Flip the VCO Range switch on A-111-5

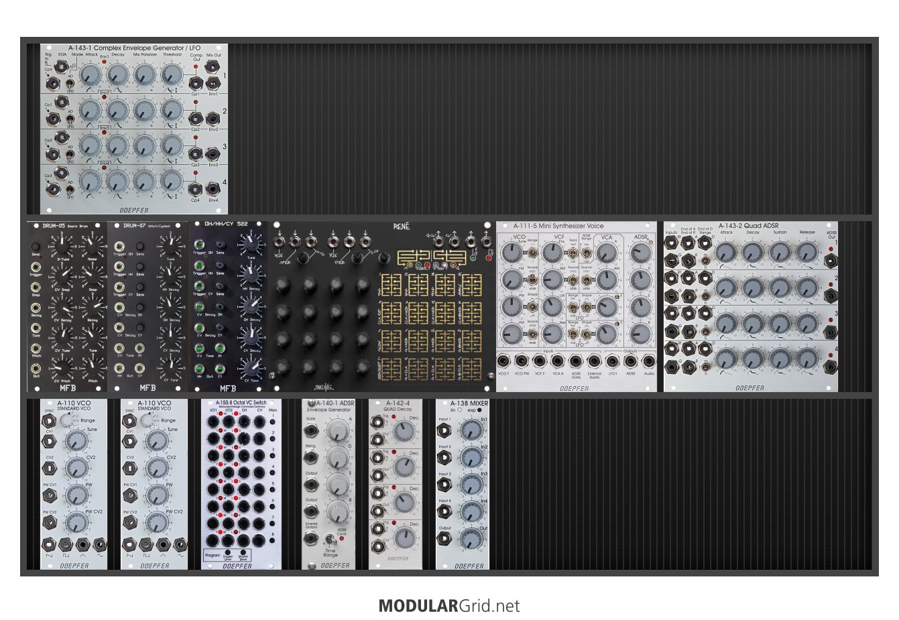click(x=532, y=253)
